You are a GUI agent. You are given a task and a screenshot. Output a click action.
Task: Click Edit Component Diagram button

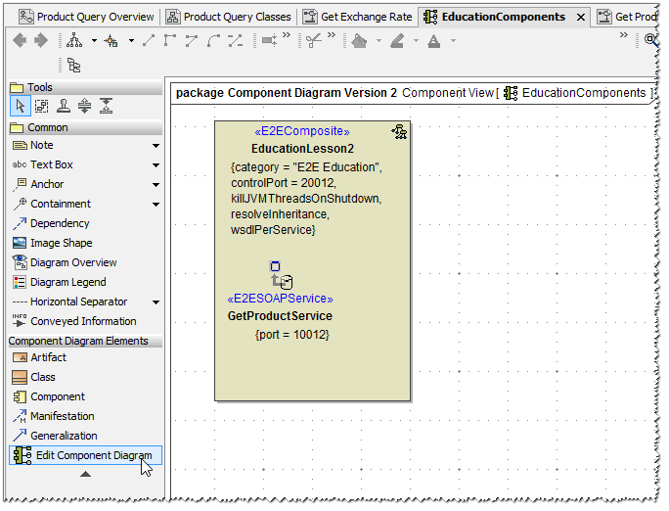pos(84,455)
